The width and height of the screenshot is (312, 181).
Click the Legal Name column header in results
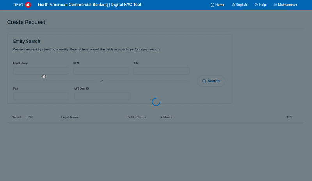[70, 117]
